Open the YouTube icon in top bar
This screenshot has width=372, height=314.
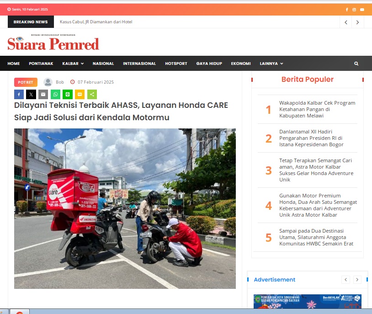coord(362,10)
